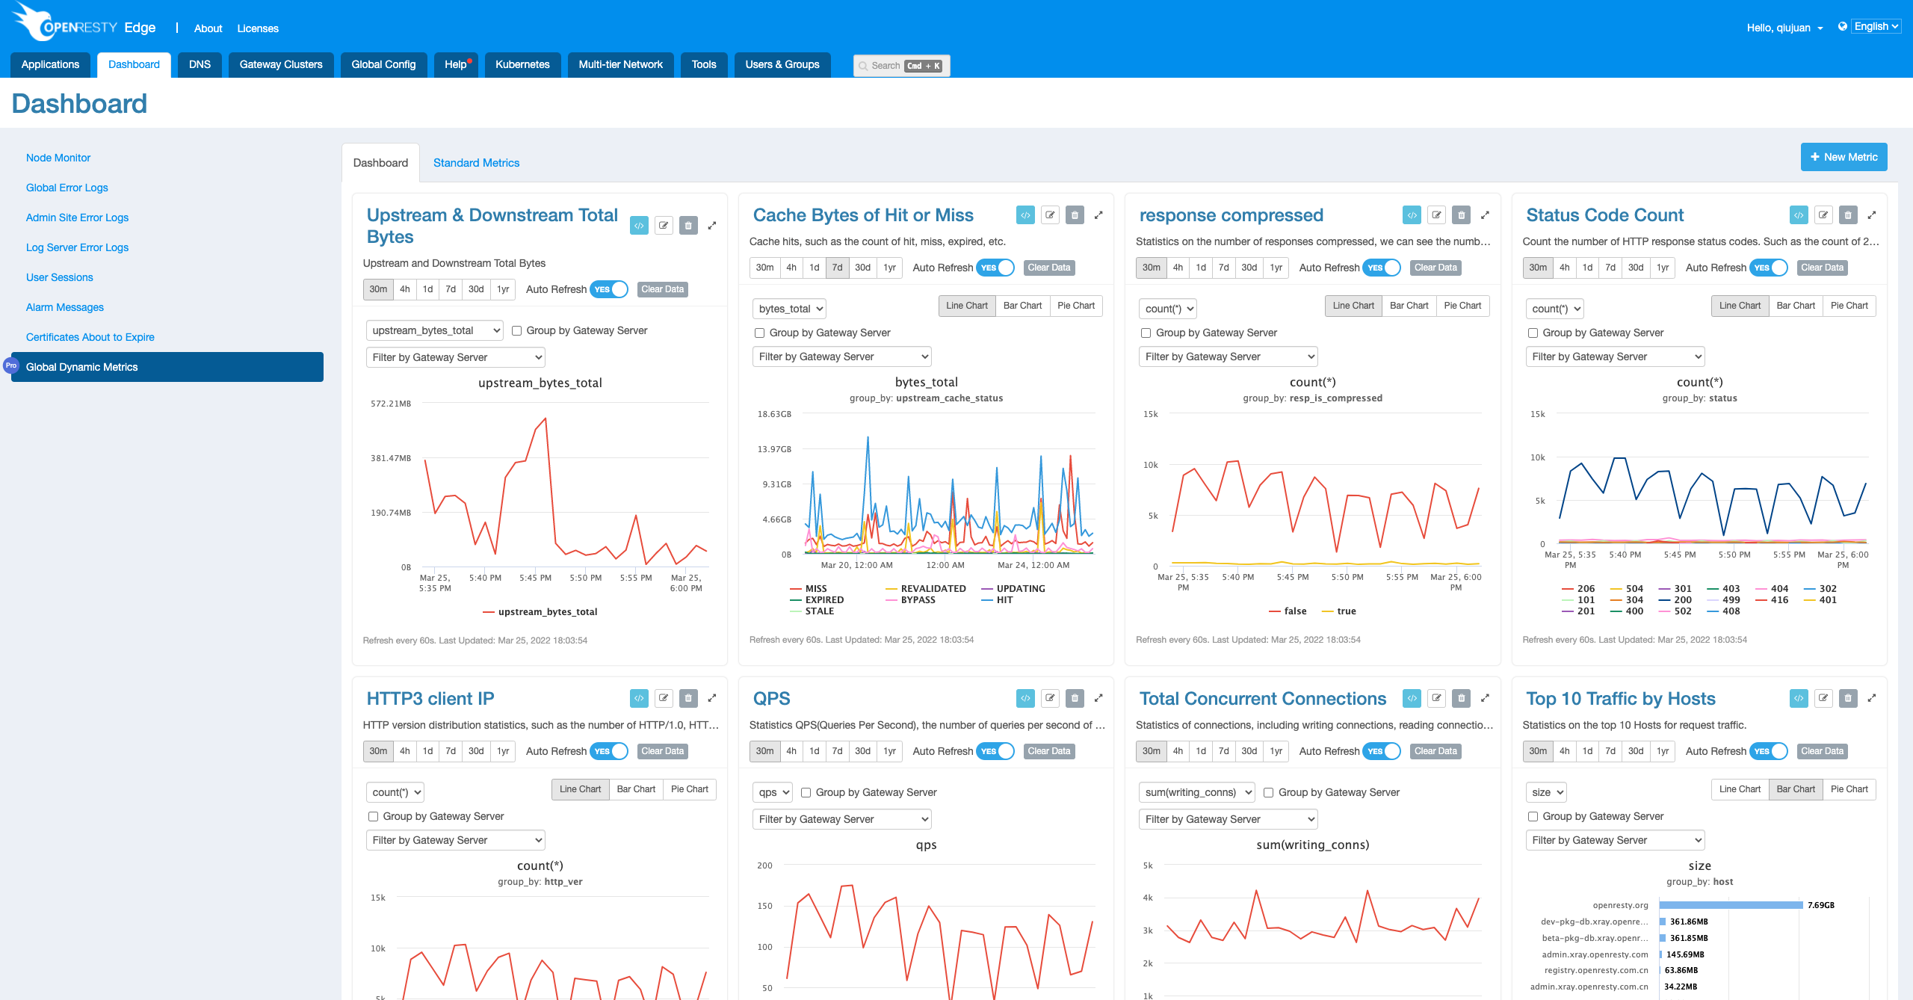
Task: Delete the QPS metric
Action: tap(1075, 698)
